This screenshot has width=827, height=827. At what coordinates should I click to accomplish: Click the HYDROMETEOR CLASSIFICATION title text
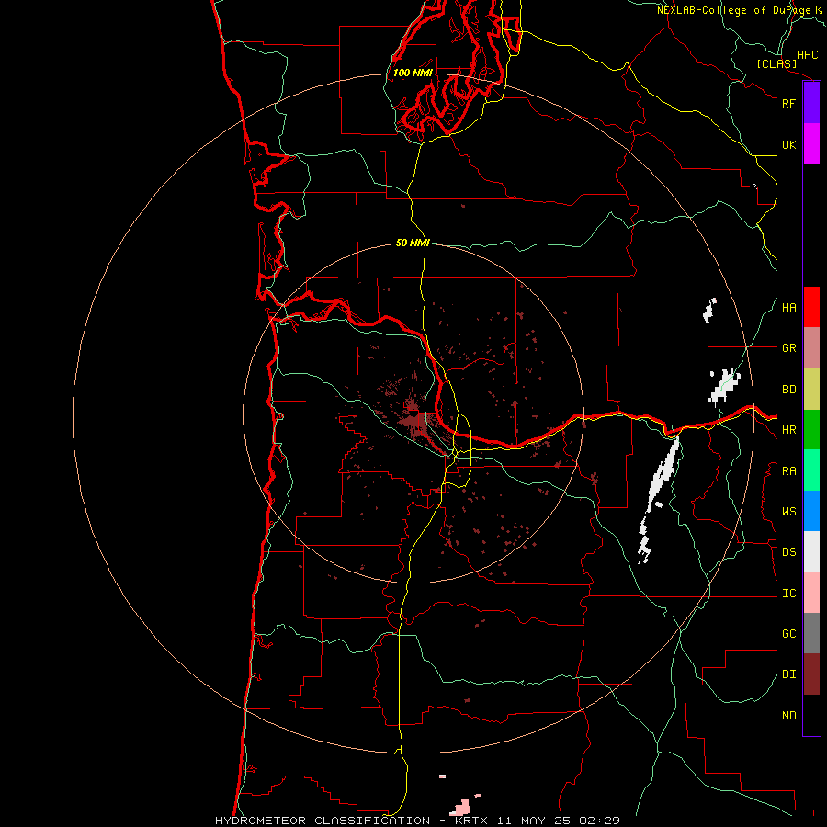click(323, 821)
